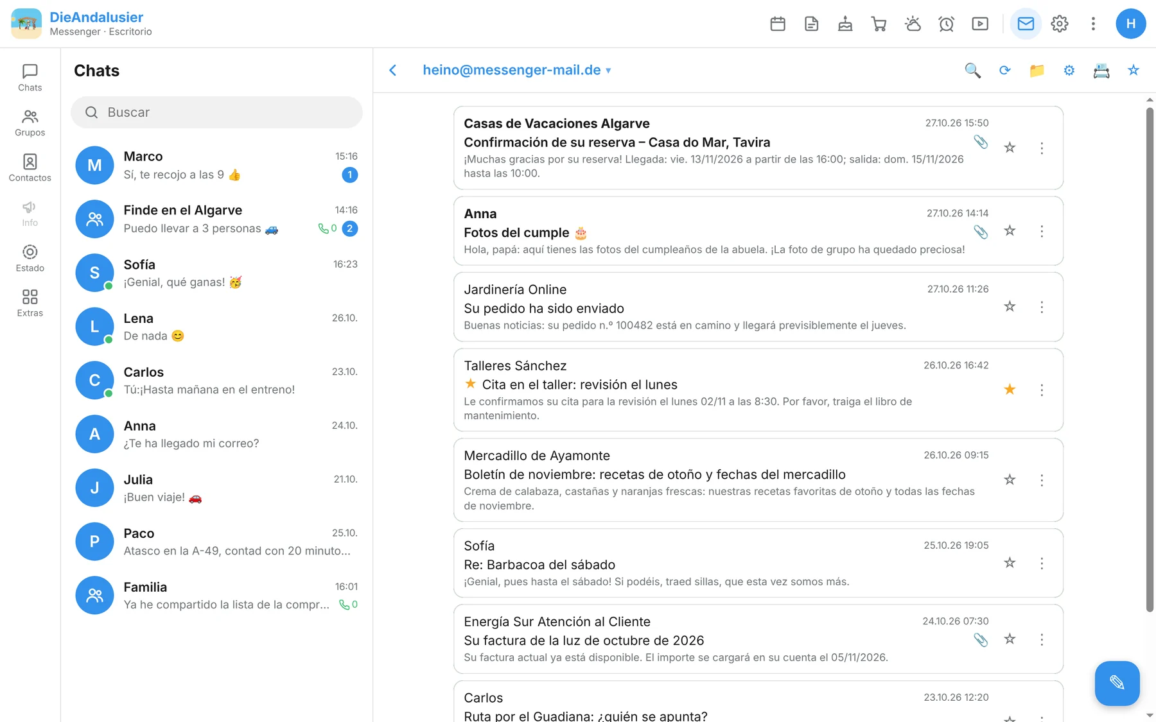Go back with the left arrow

[393, 71]
